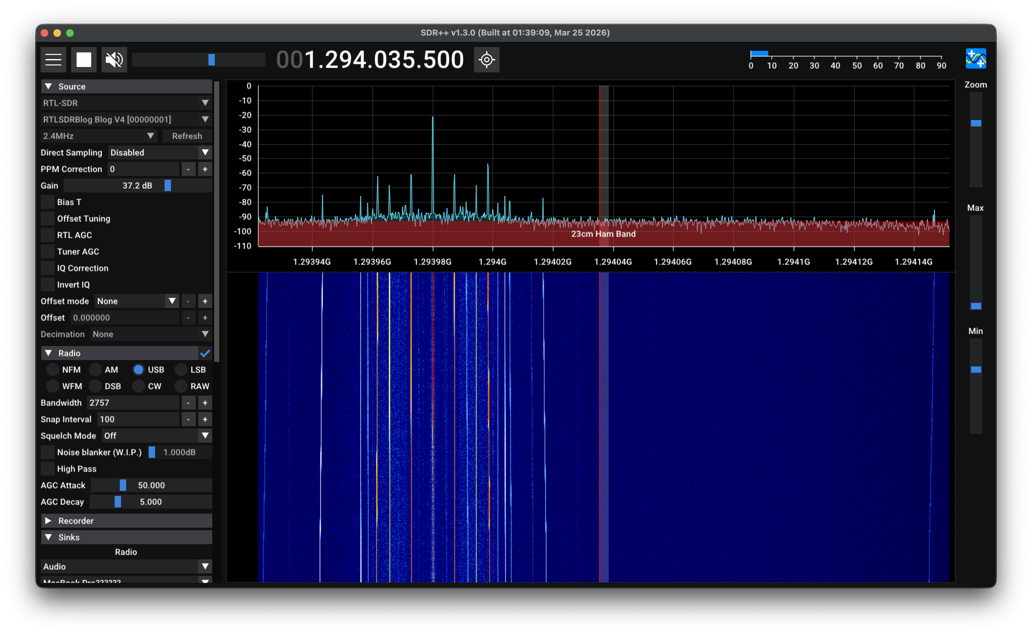The image size is (1032, 635).
Task: Toggle the RTL AGC checkbox
Action: [x=48, y=235]
